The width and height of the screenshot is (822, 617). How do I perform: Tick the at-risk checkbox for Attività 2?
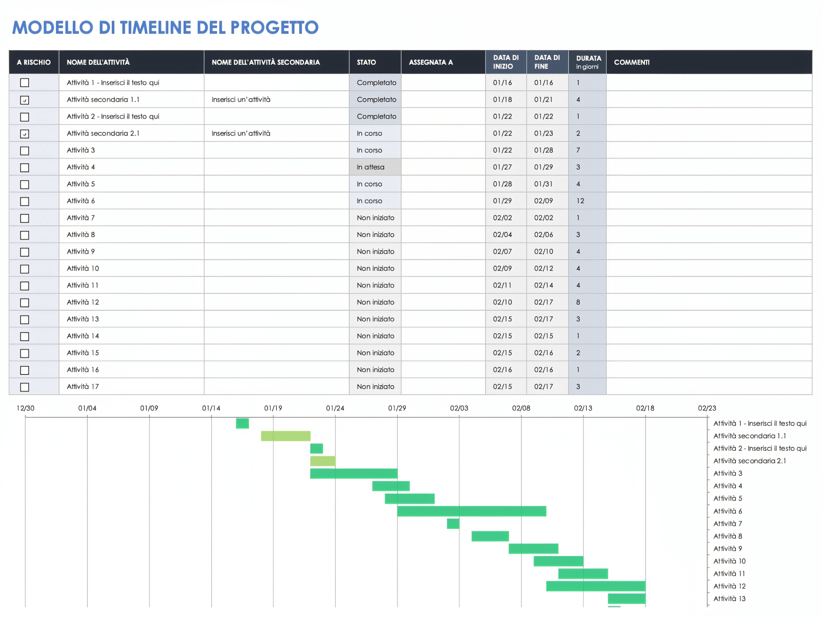25,117
